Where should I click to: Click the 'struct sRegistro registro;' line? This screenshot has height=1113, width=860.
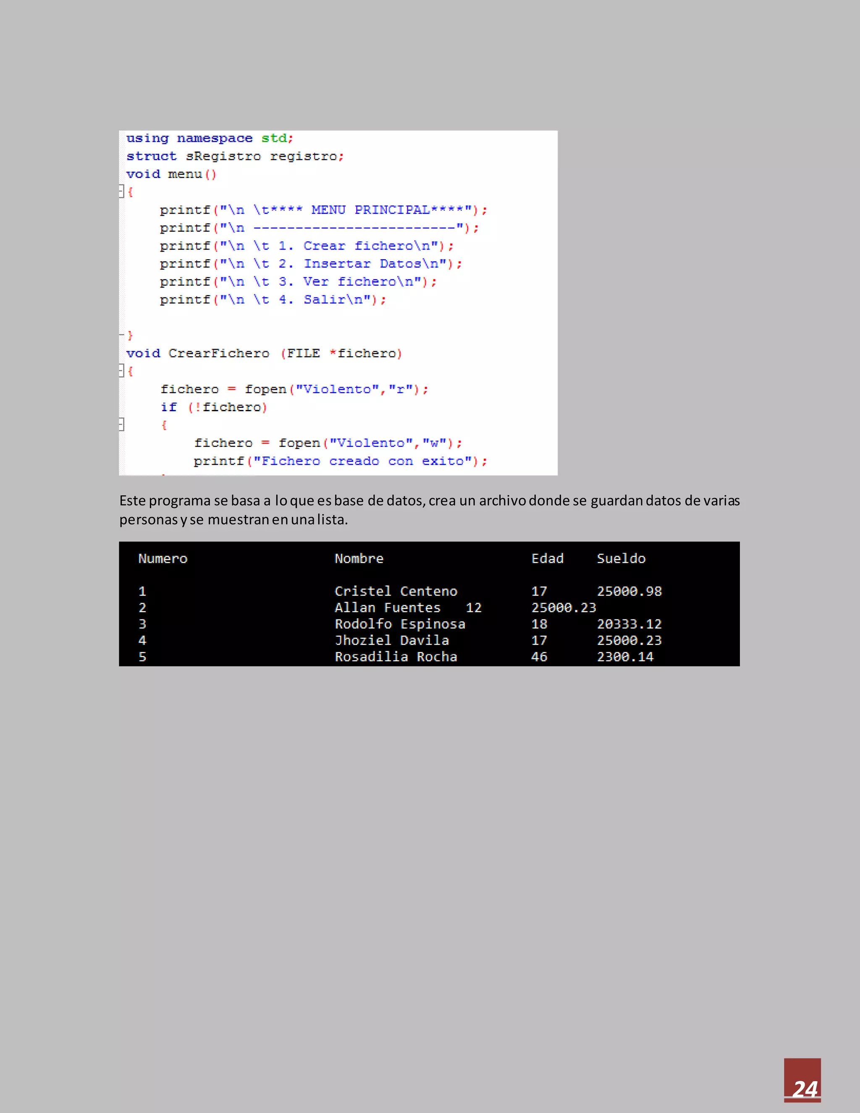point(235,156)
